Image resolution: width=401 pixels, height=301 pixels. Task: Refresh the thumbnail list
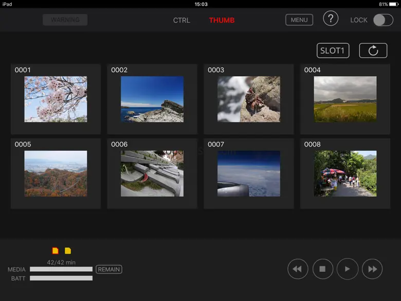373,50
